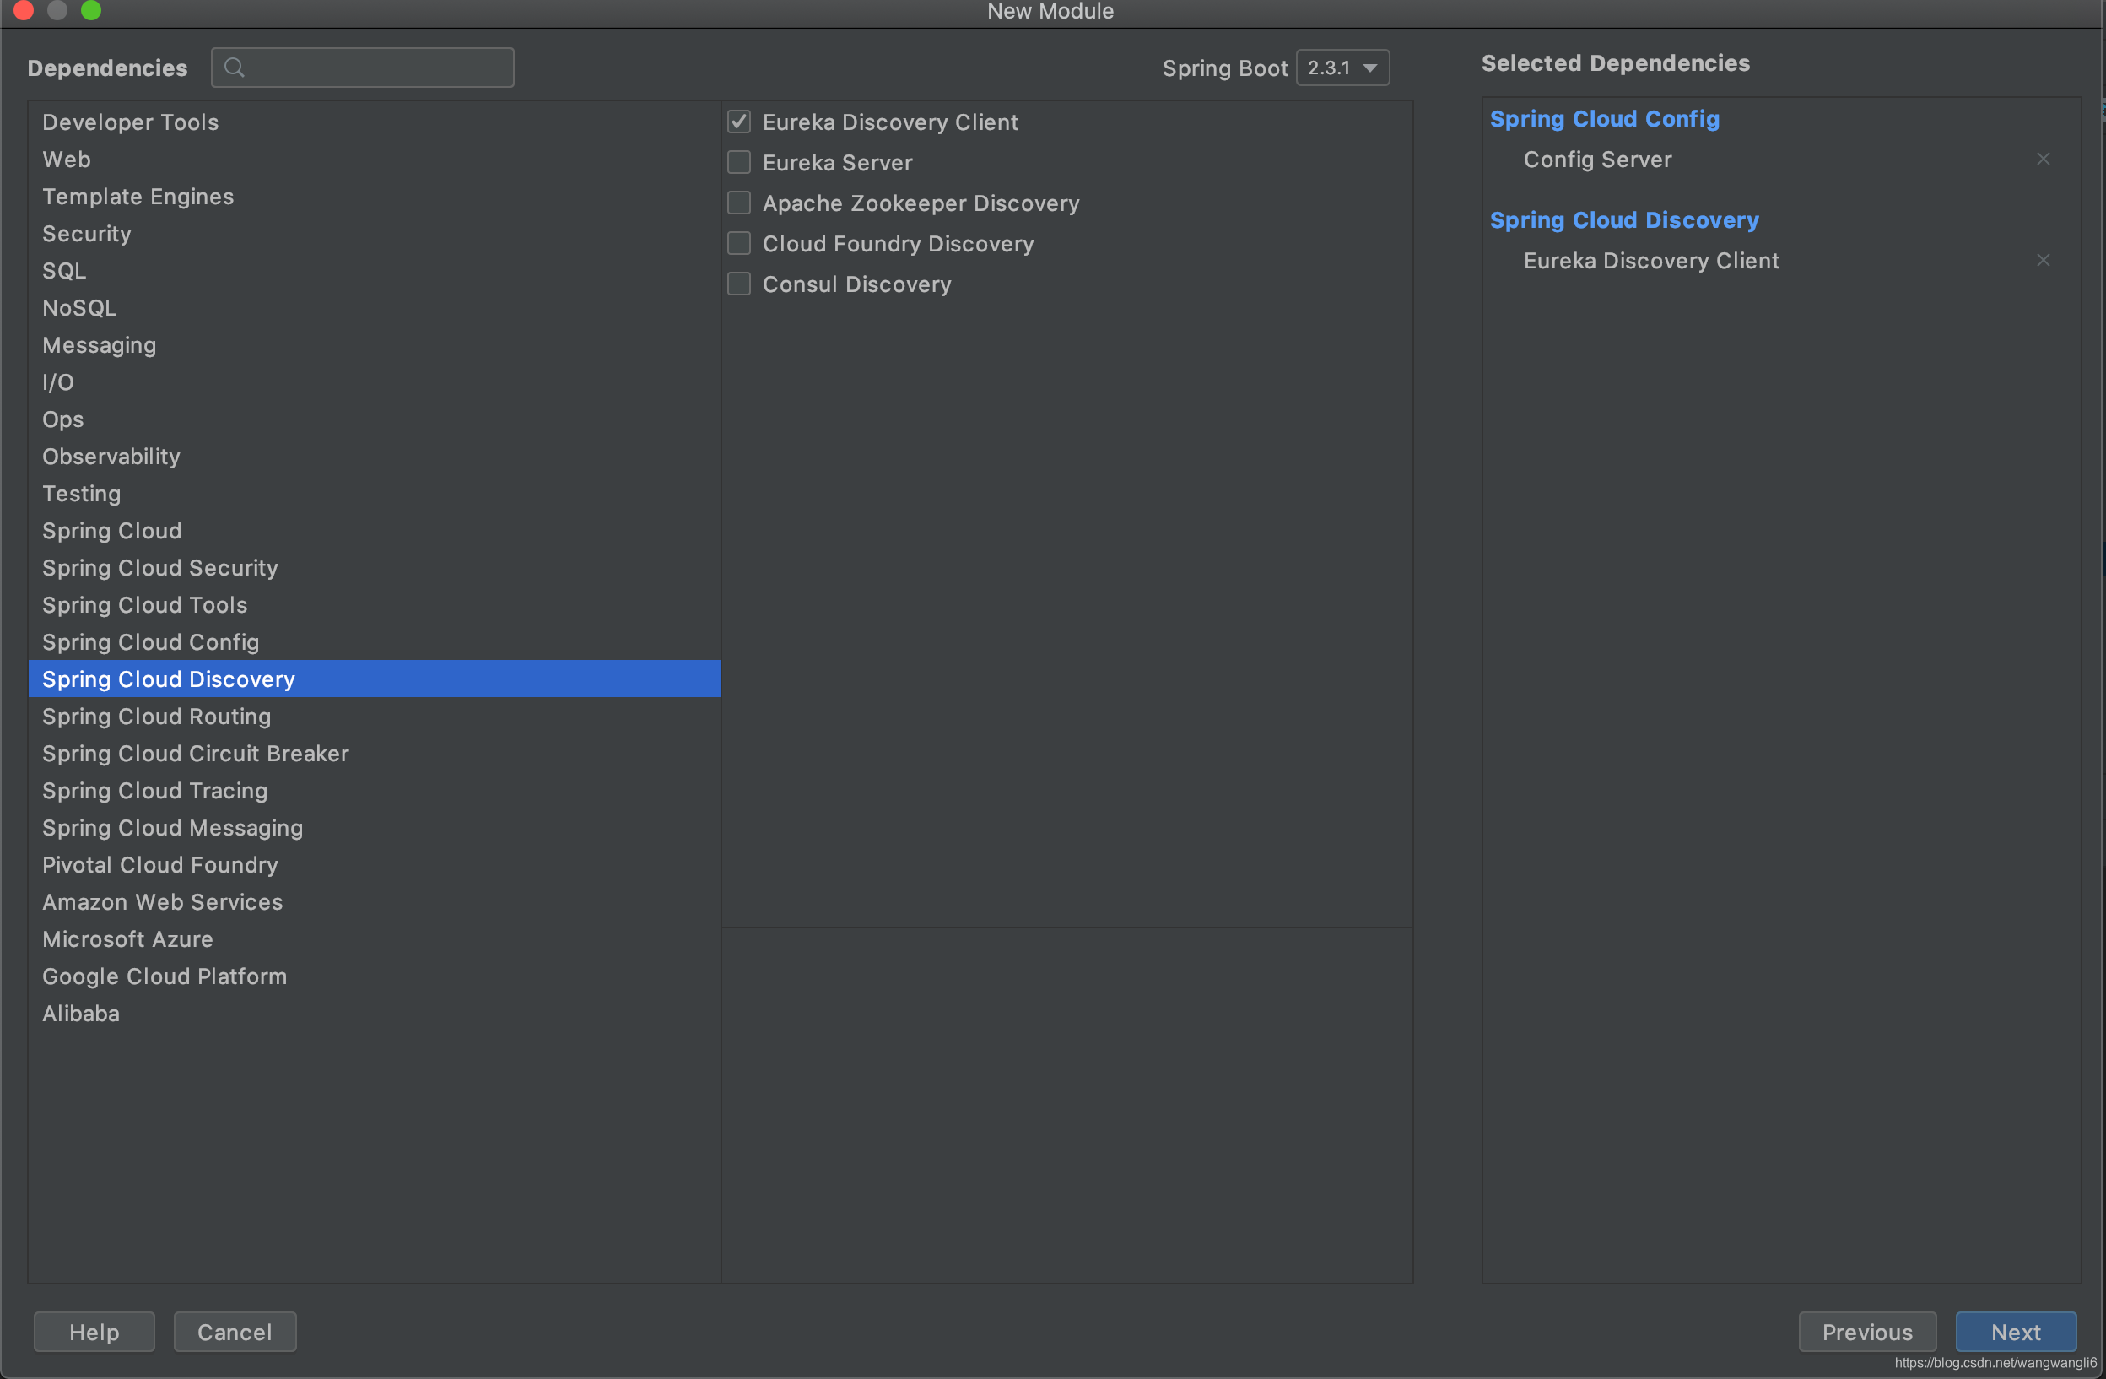
Task: Click the Cancel button
Action: [x=235, y=1331]
